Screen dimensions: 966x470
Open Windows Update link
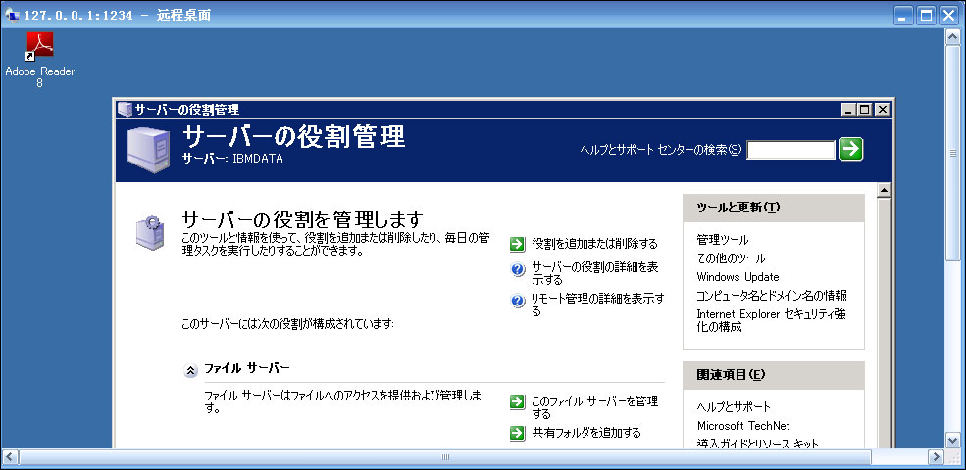737,277
